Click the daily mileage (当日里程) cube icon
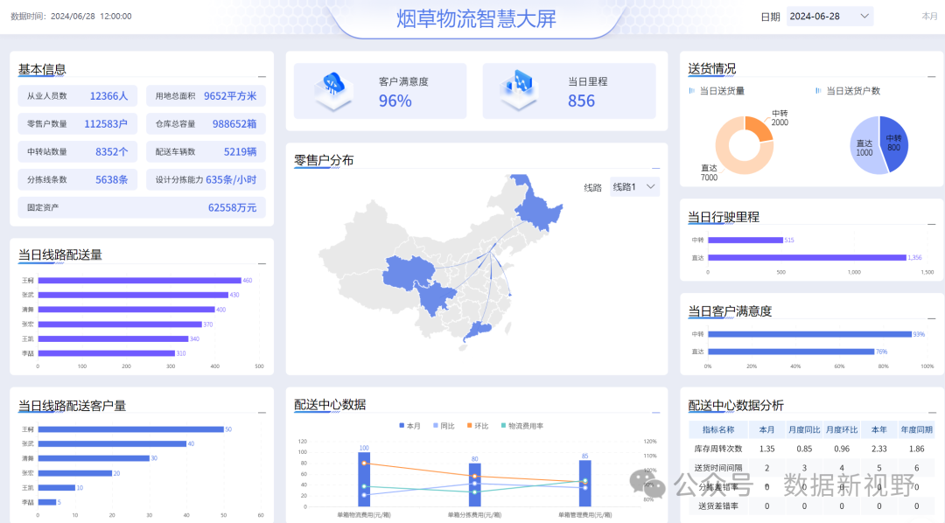Screen dimensions: 945x523 point(522,90)
